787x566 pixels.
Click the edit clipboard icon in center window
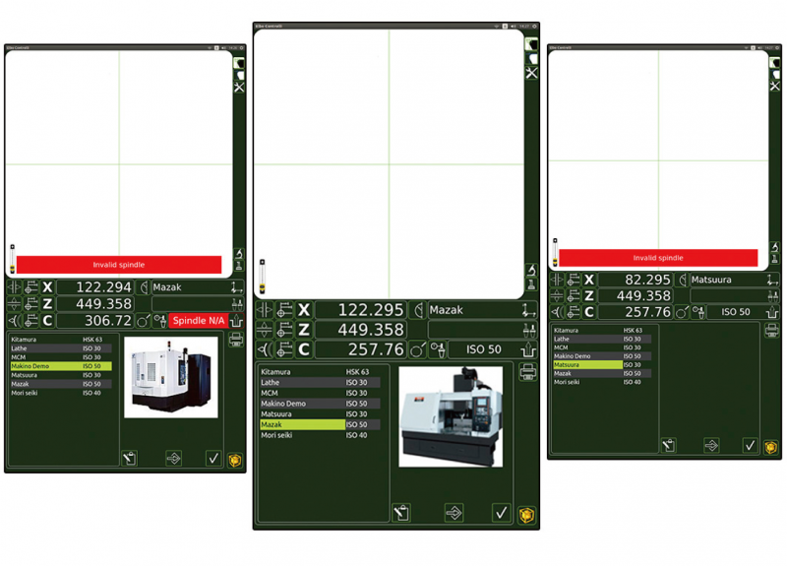401,513
